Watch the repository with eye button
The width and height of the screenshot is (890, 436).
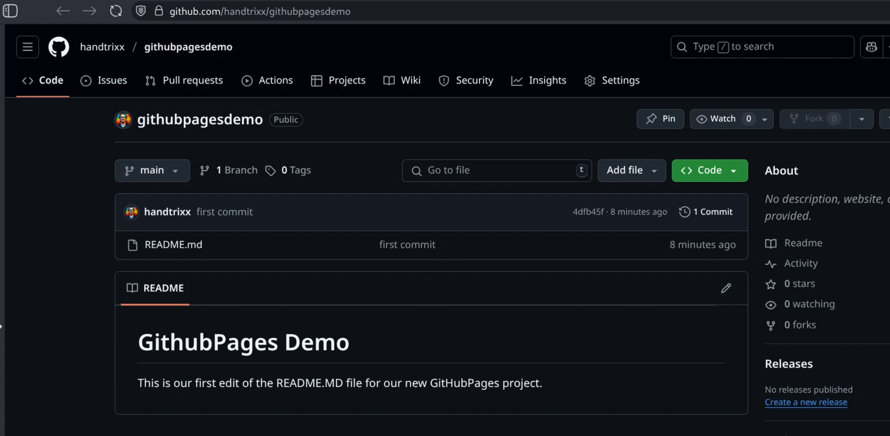716,119
